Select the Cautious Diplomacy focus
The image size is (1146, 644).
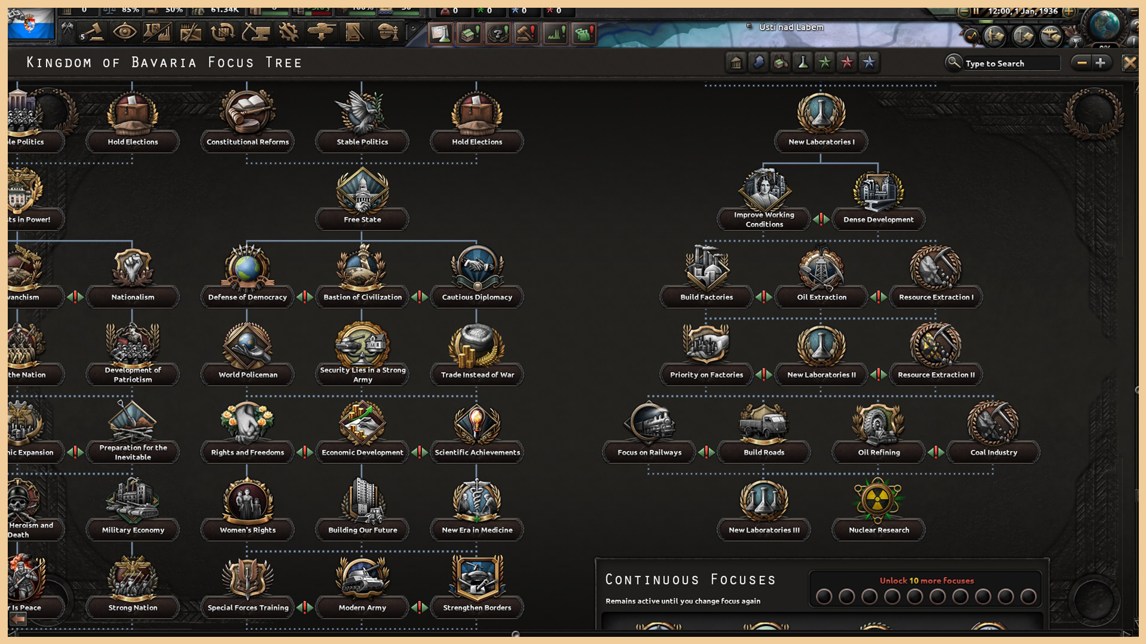[477, 277]
